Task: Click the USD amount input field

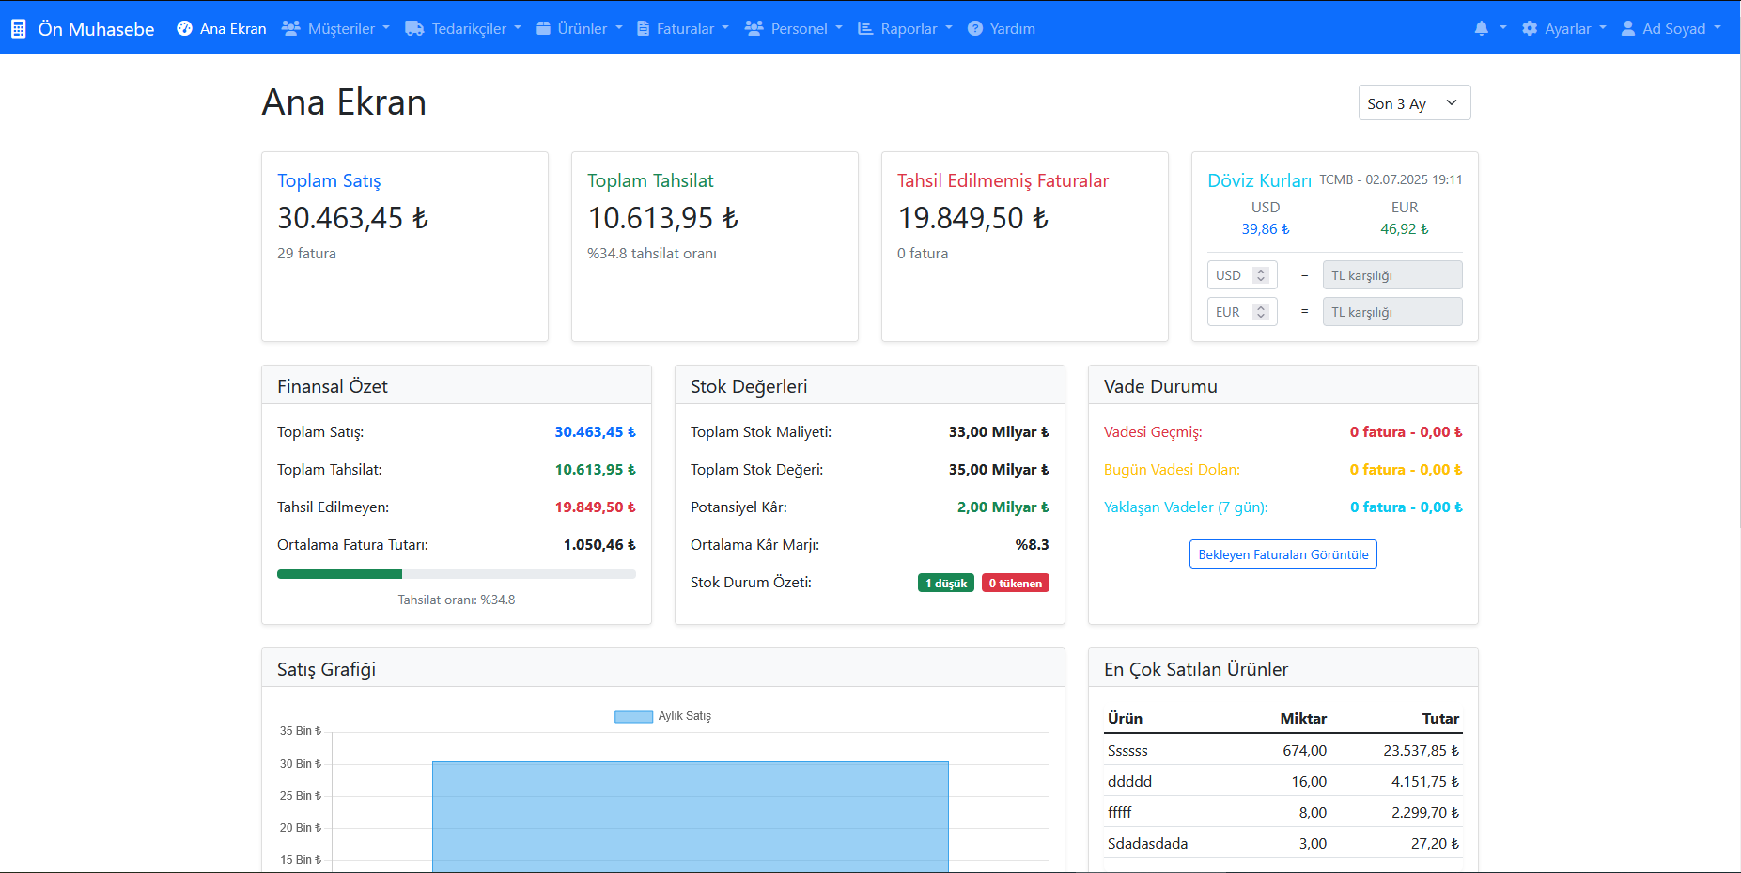Action: (1242, 275)
